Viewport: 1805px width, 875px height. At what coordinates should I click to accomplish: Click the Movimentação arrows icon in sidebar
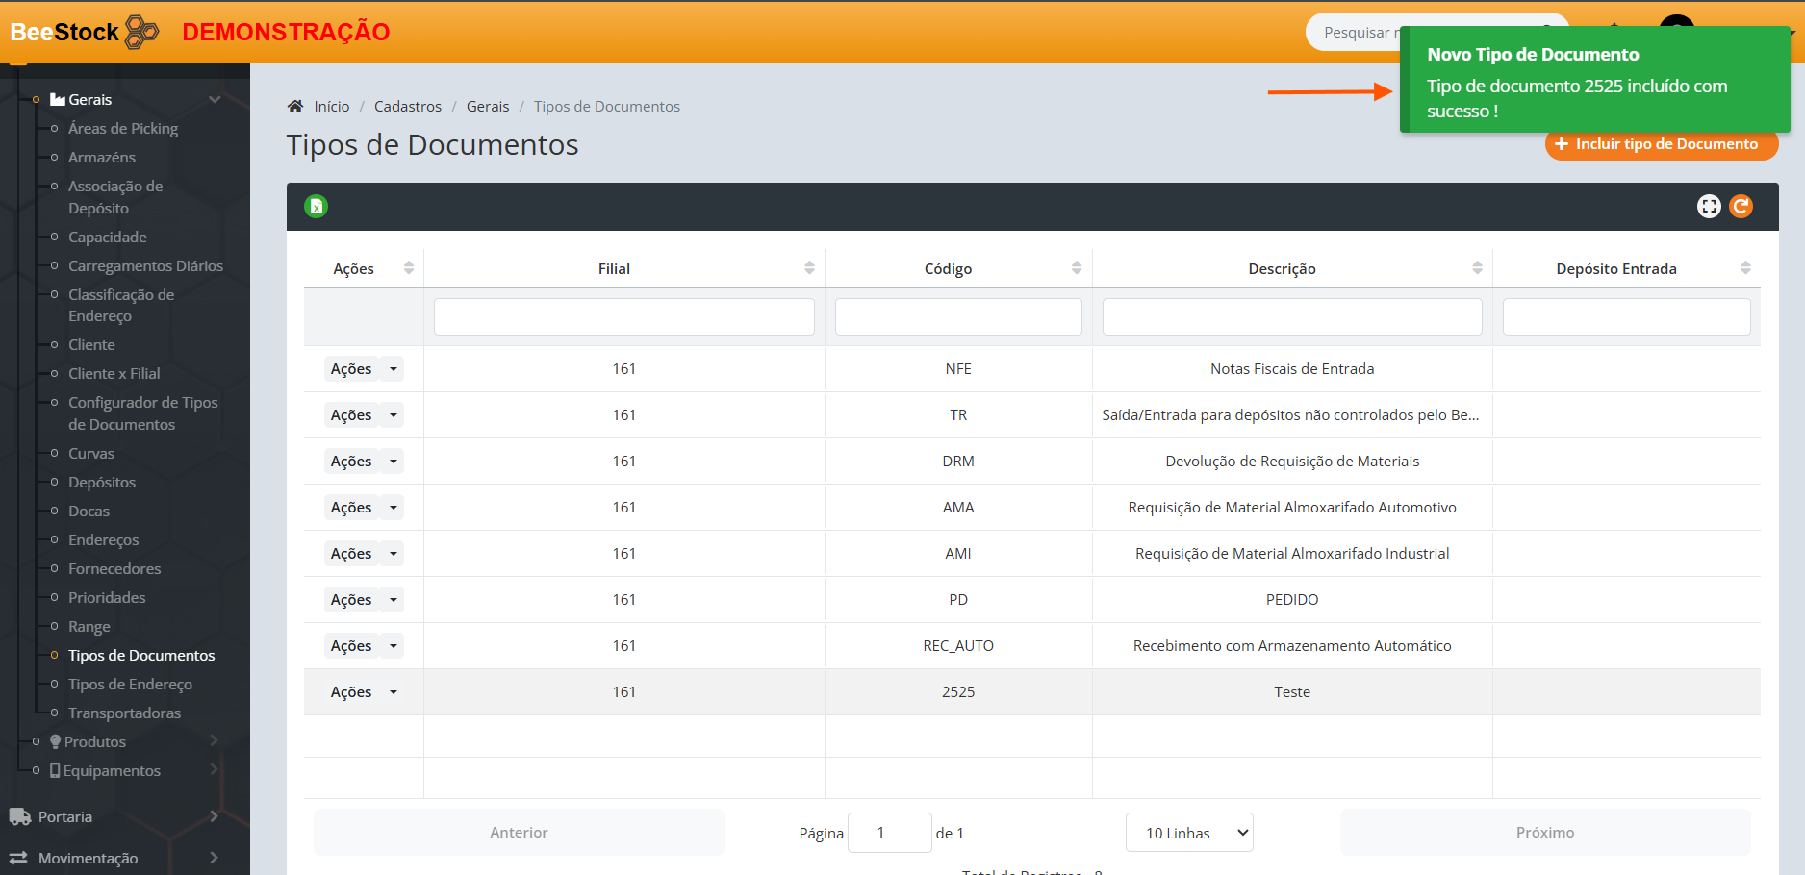(18, 858)
